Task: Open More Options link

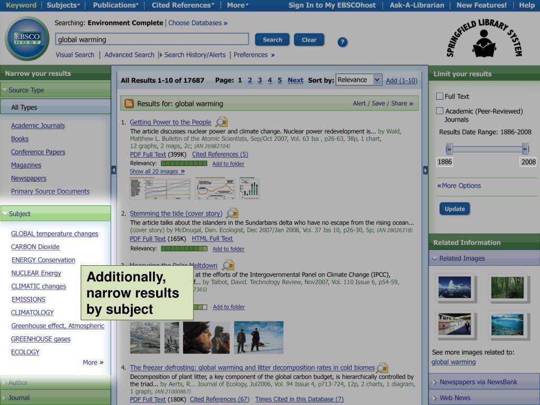Action: 459,186
